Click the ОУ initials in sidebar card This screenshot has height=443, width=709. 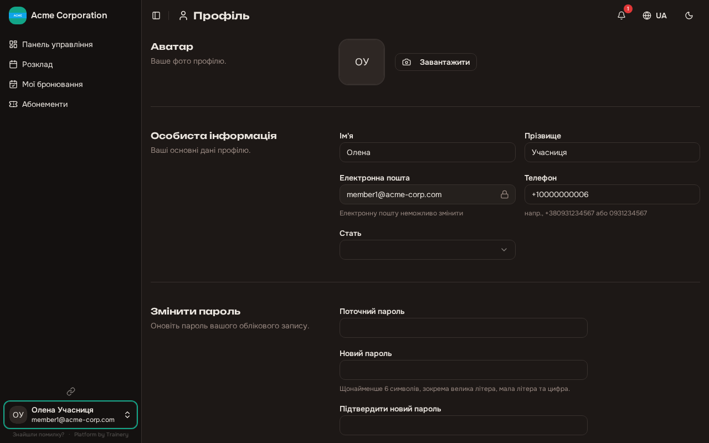(18, 415)
